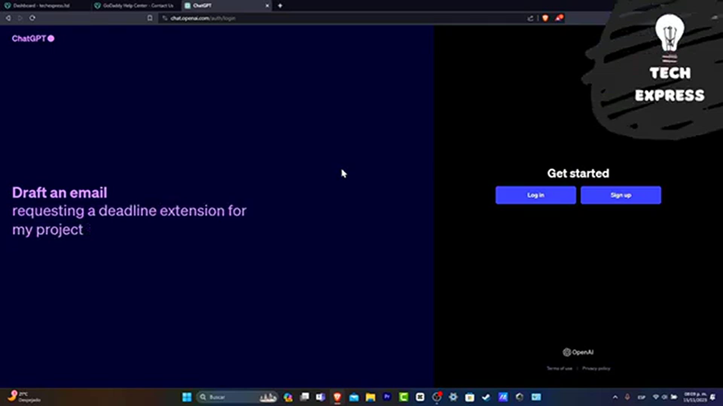Open the green Camtasia taskbar icon
723x406 pixels.
(x=403, y=397)
